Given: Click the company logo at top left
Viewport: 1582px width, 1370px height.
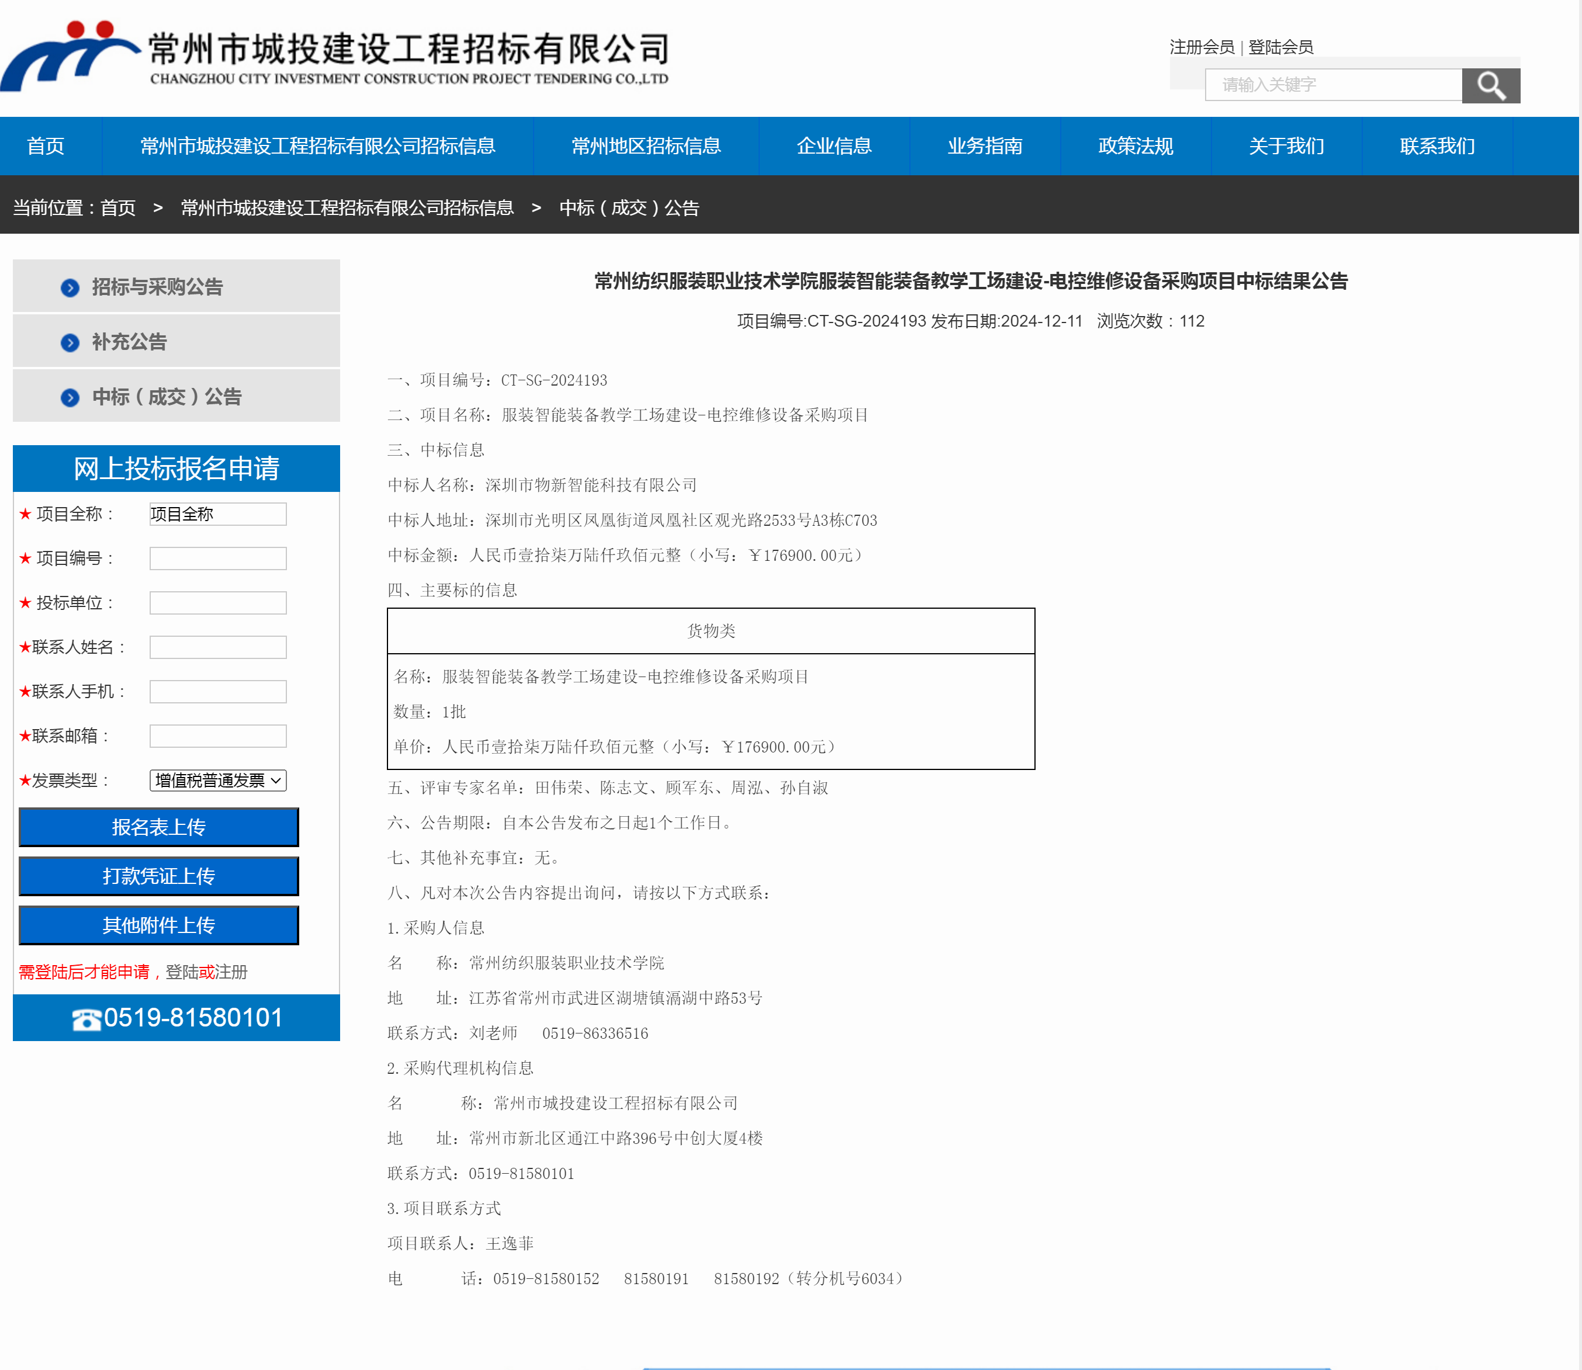Looking at the screenshot, I should [70, 55].
